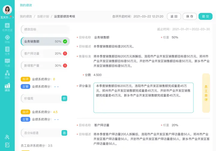Click the user avatar at top left
This screenshot has width=216, height=151.
click(x=7, y=10)
